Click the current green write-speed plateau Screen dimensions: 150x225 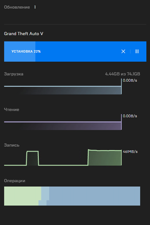105,158
